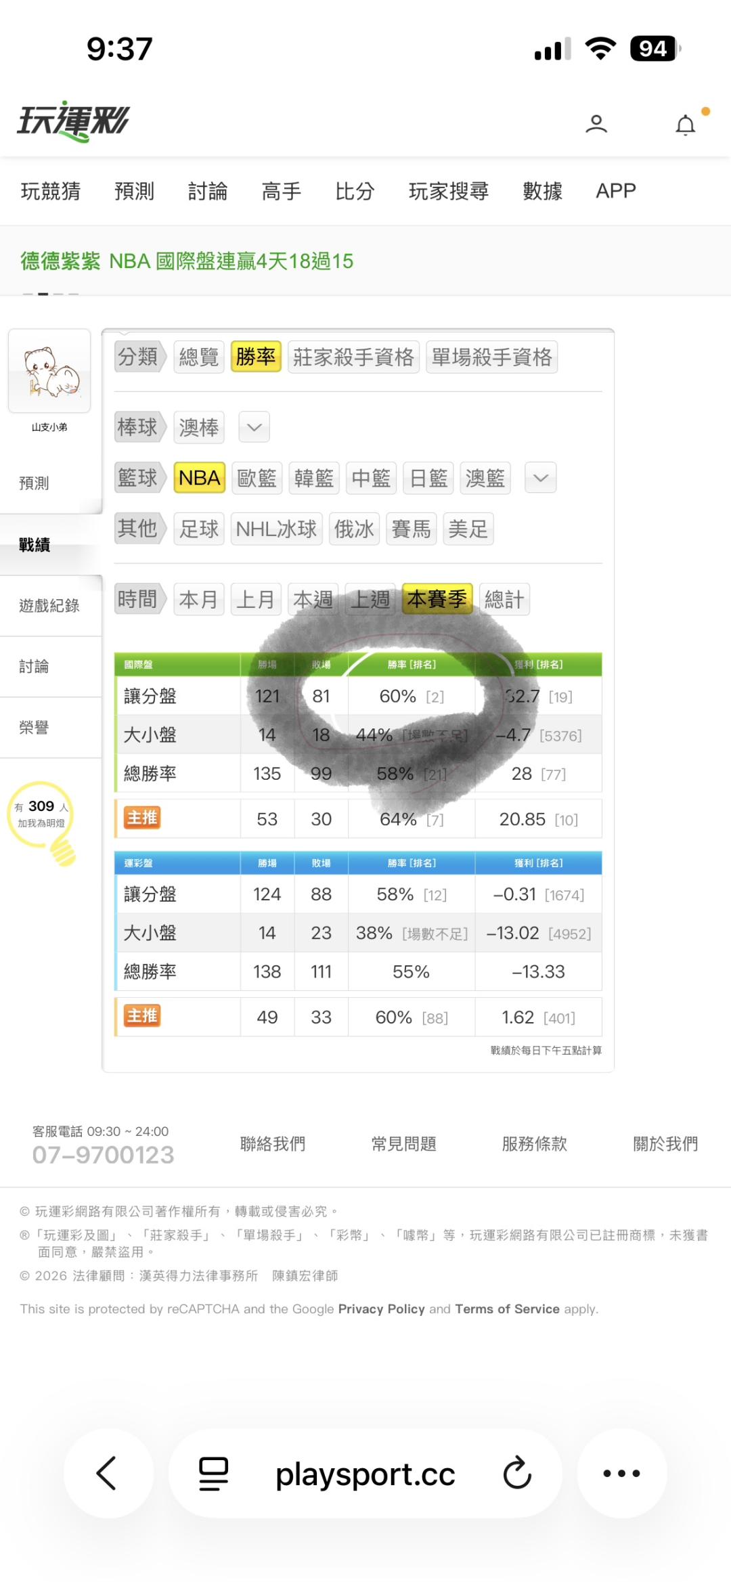
Task: Expand the basketball leagues dropdown
Action: click(x=541, y=478)
